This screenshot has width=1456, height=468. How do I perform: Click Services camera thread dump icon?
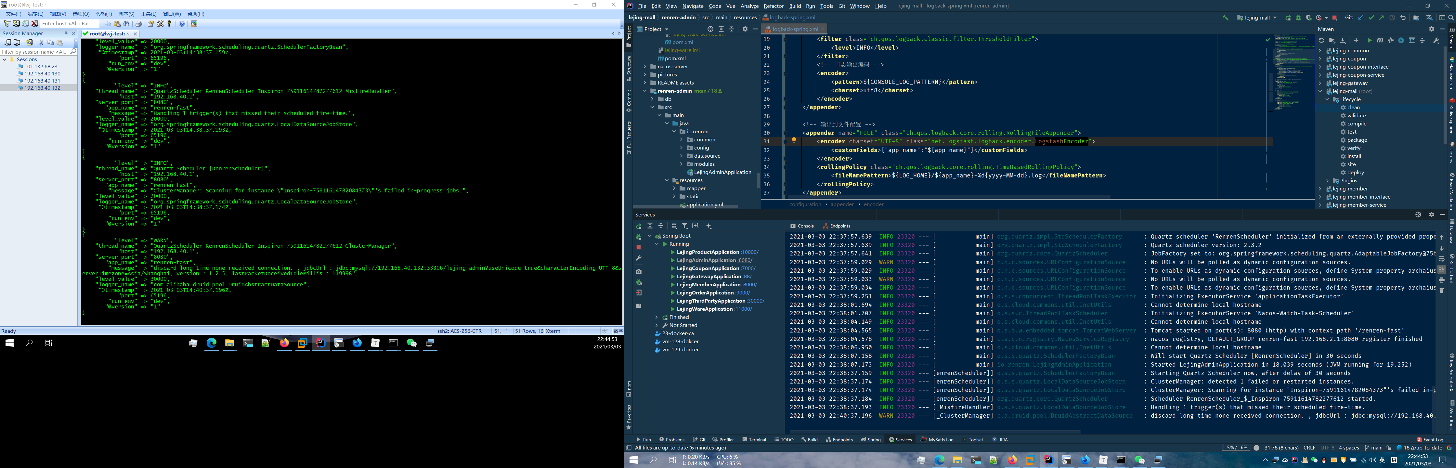tap(639, 271)
